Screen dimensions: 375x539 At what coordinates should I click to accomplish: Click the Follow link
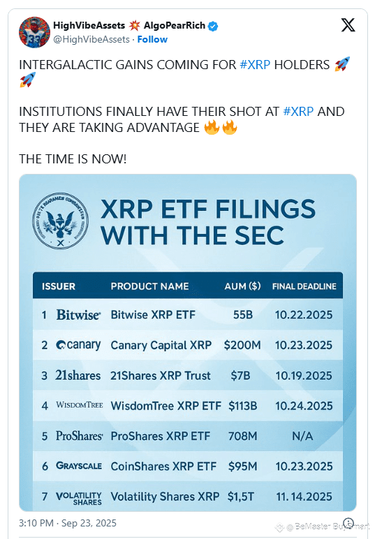click(x=152, y=40)
